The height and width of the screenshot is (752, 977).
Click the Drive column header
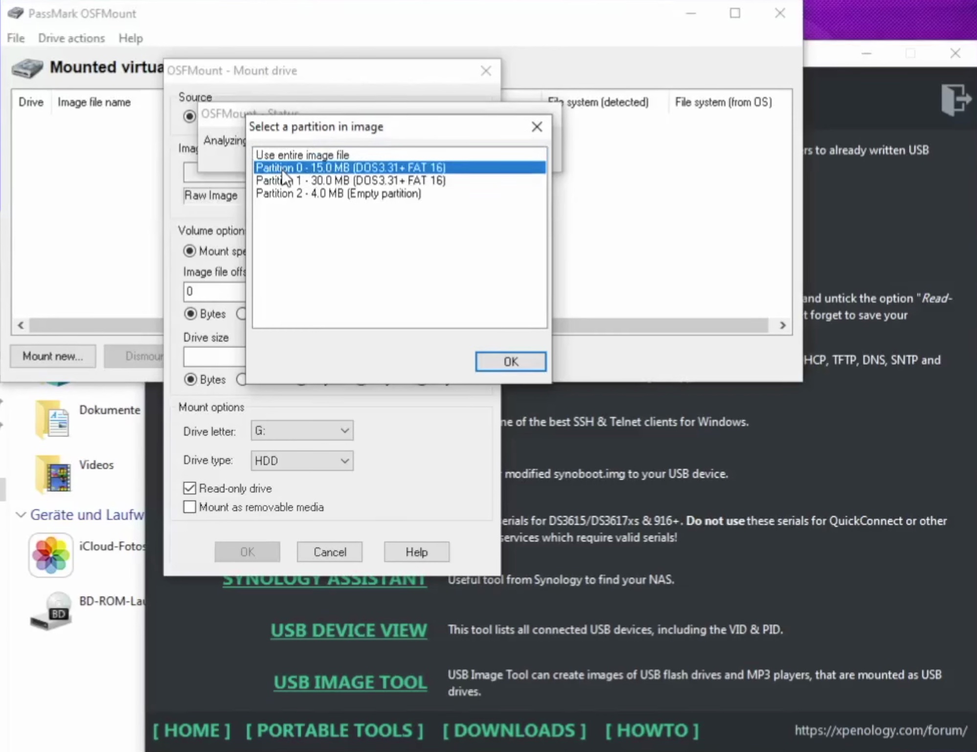click(31, 102)
